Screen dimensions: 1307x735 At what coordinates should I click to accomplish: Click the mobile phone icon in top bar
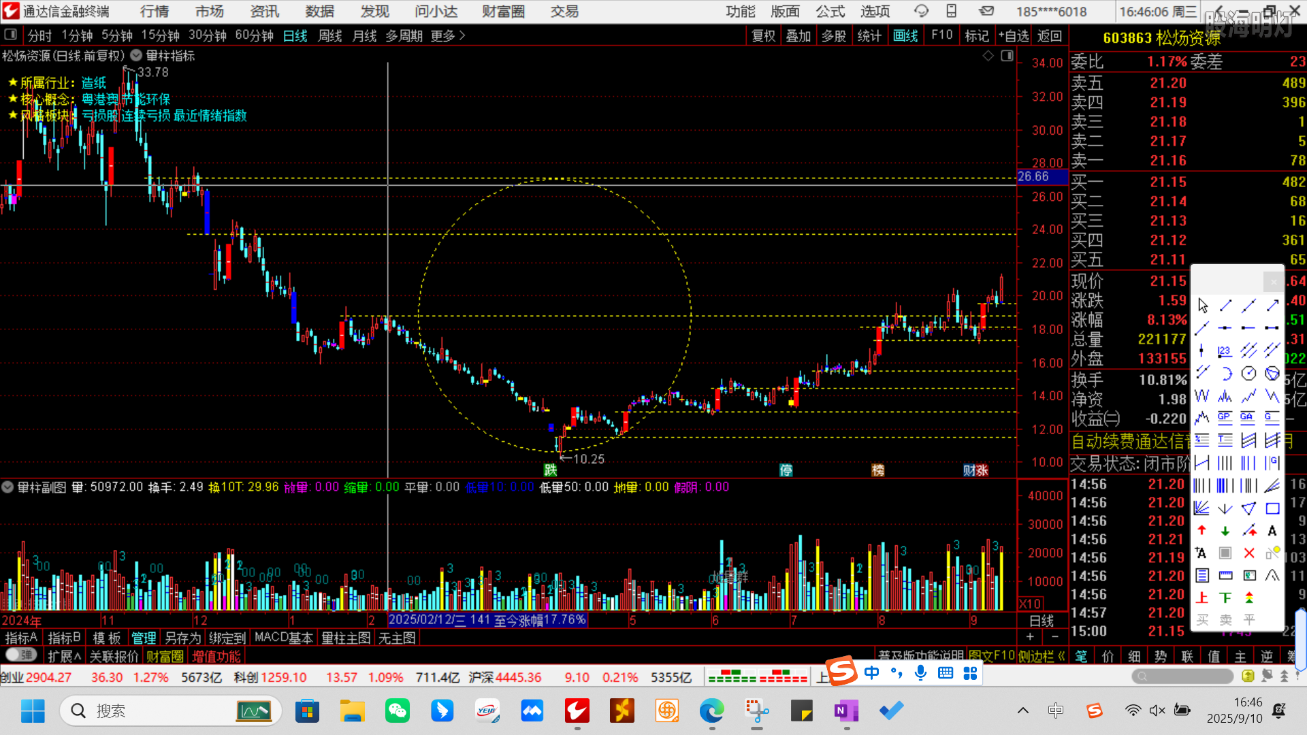coord(952,12)
